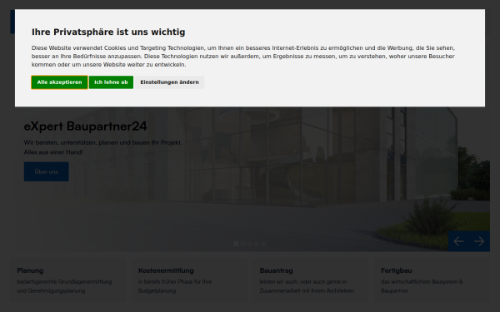The image size is (500, 312).
Task: Select the first slider pagination dot
Action: (x=236, y=244)
